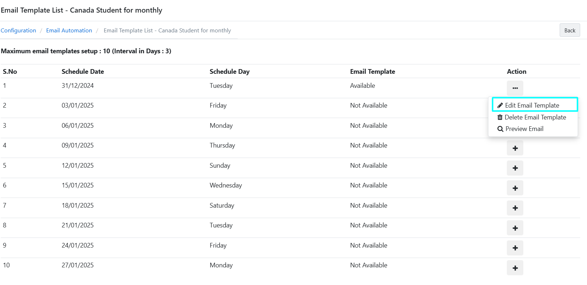The height and width of the screenshot is (285, 587).
Task: Click the pencil icon beside Edit Email Template
Action: (x=500, y=105)
